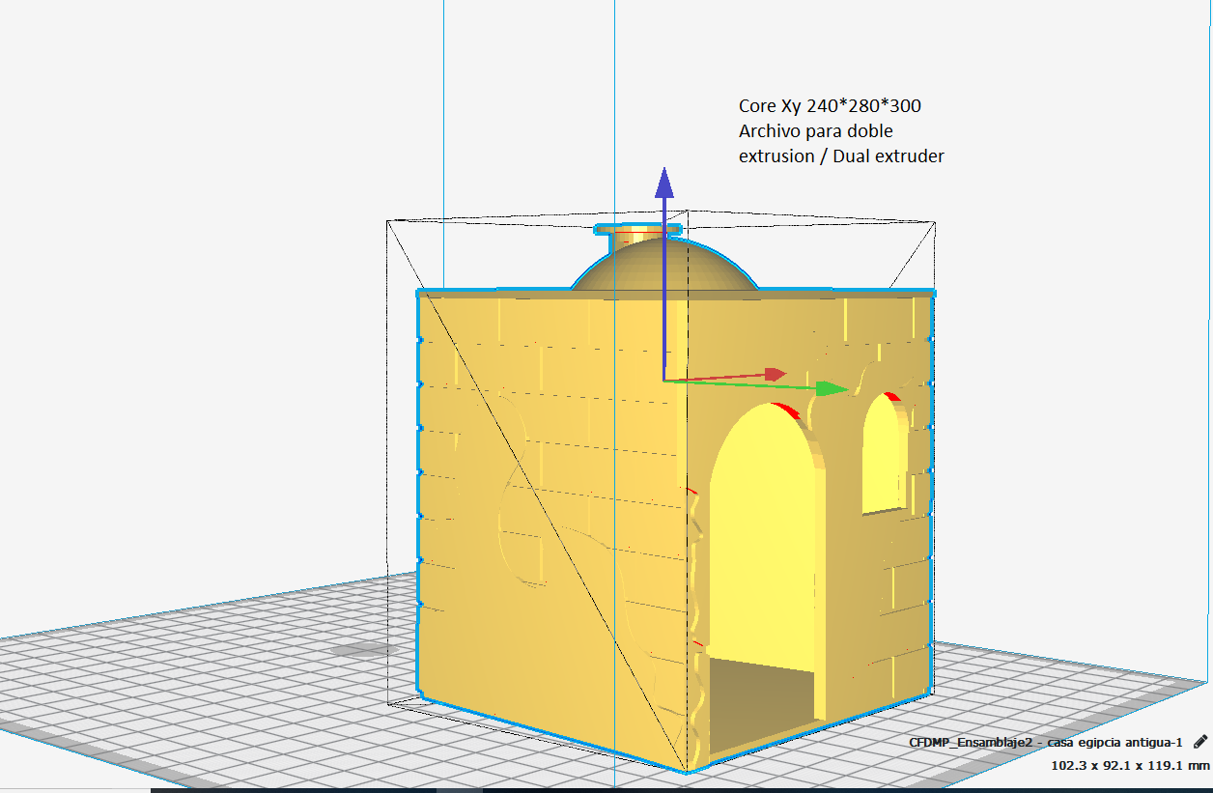Screen dimensions: 1213x793
Task: Click the chimney cap atop the dome
Action: [x=637, y=230]
